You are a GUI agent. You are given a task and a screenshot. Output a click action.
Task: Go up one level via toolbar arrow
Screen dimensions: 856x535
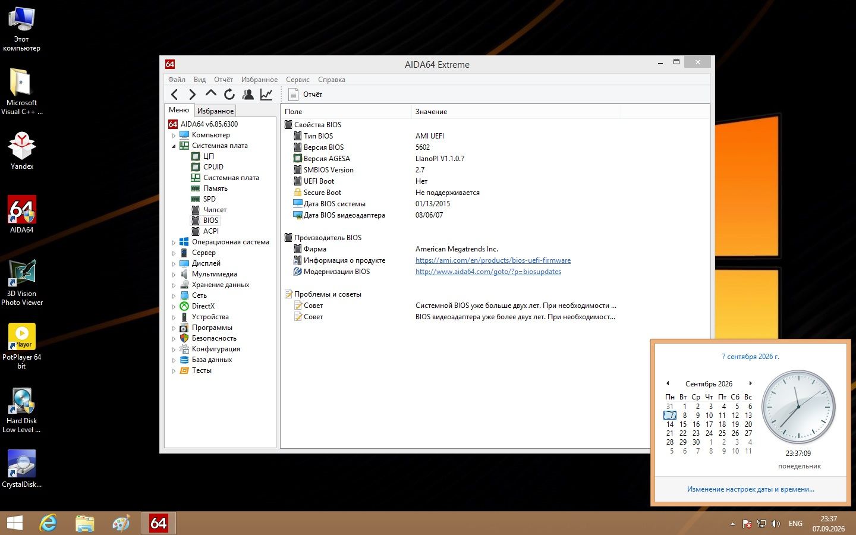click(x=210, y=94)
